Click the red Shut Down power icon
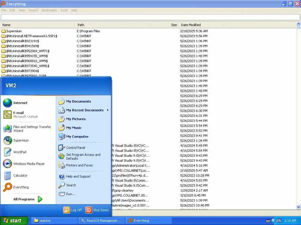Image resolution: width=301 pixels, height=225 pixels. click(x=88, y=210)
